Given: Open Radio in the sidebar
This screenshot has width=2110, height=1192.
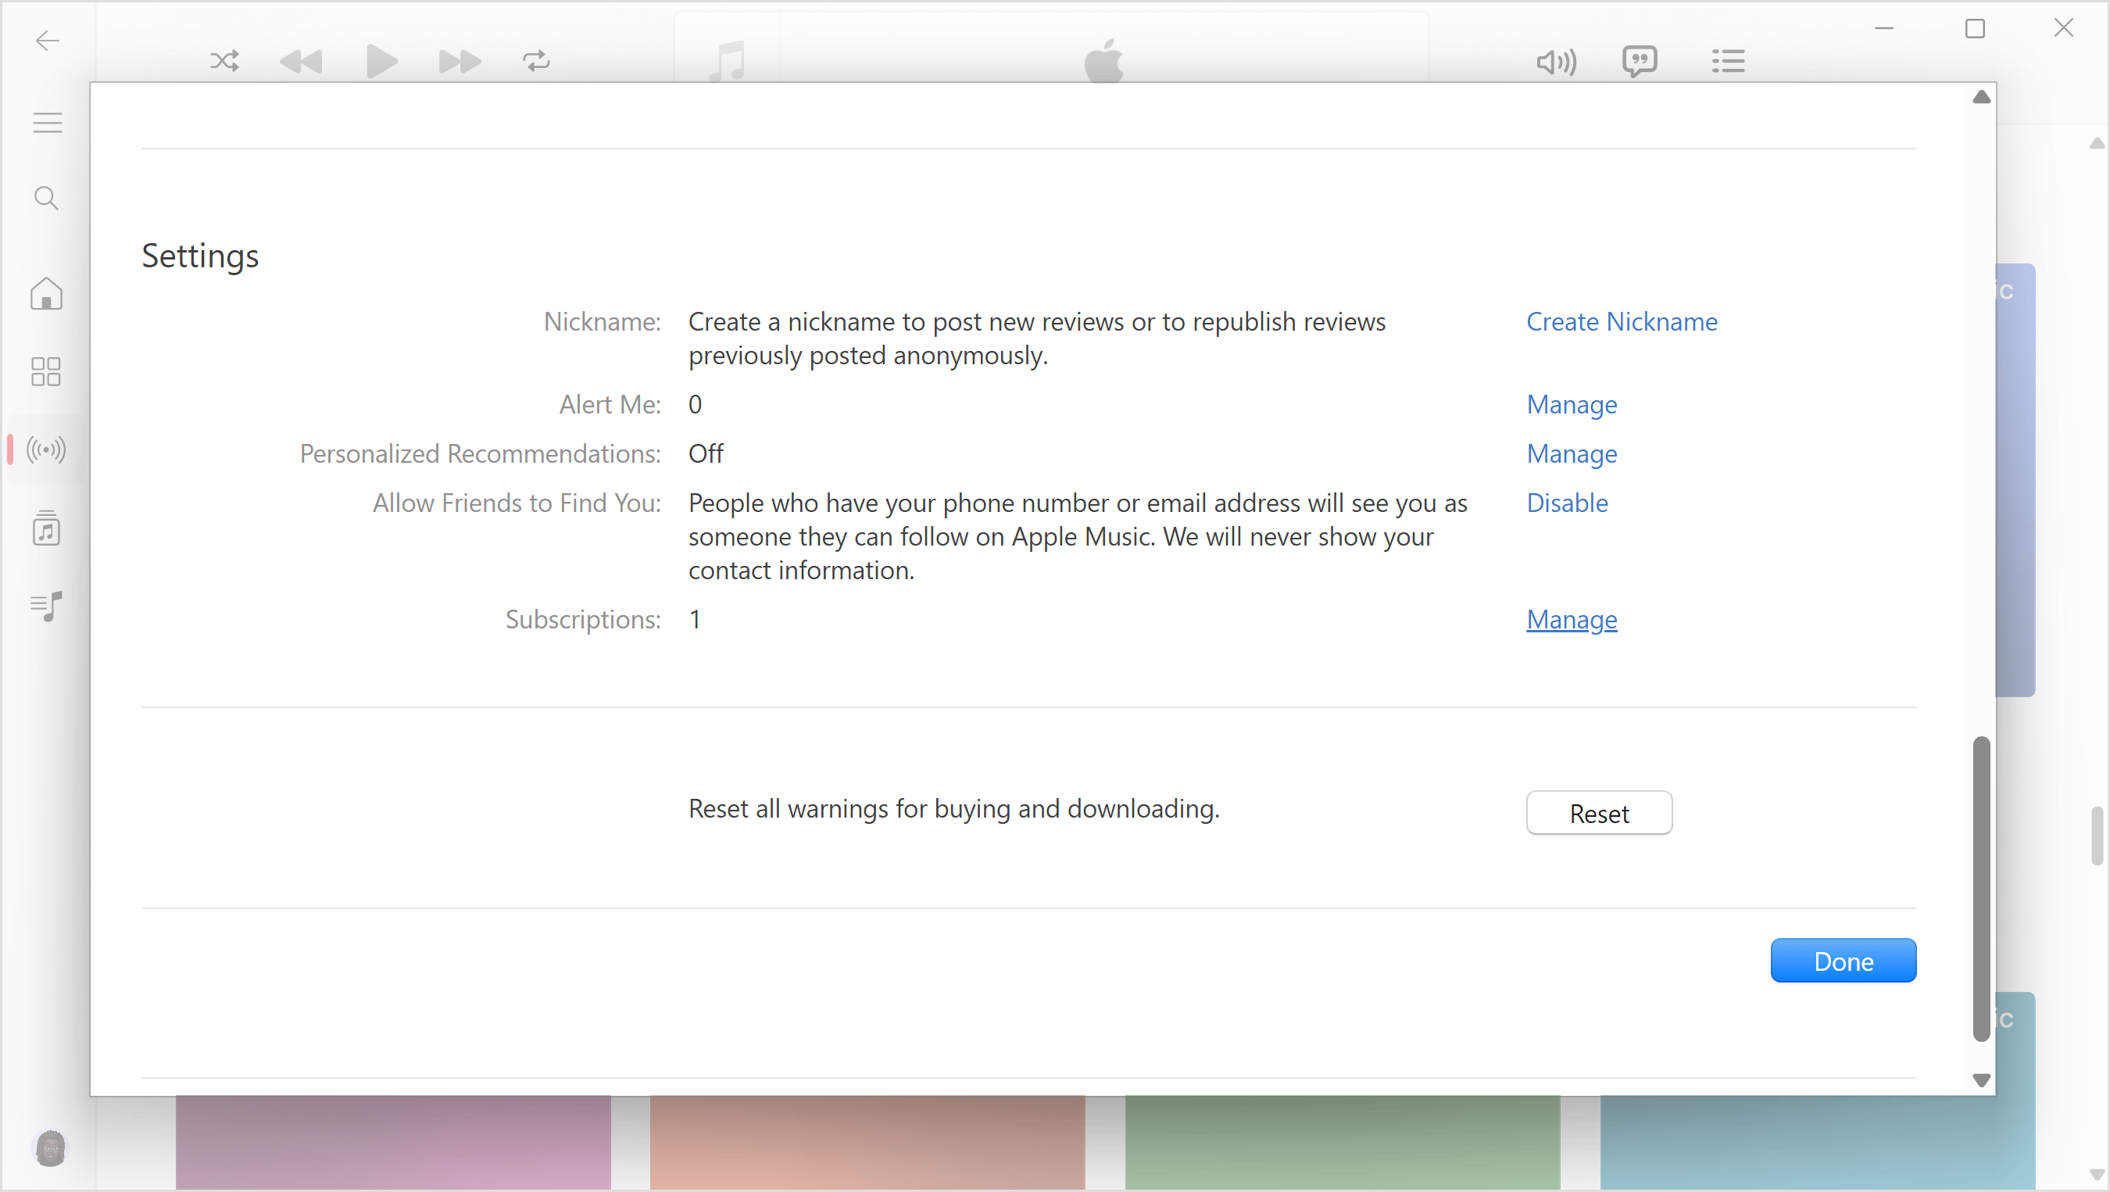Looking at the screenshot, I should coord(46,449).
